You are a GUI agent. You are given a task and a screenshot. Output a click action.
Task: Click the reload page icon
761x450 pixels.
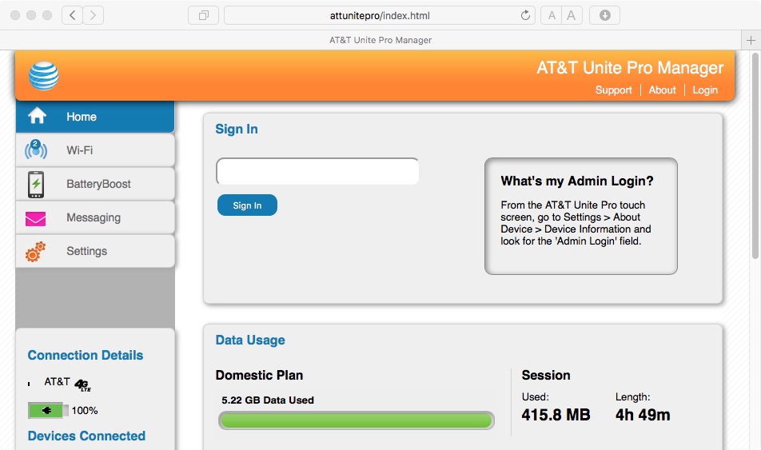525,15
